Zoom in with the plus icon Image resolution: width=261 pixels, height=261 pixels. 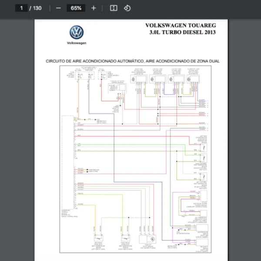click(x=94, y=8)
